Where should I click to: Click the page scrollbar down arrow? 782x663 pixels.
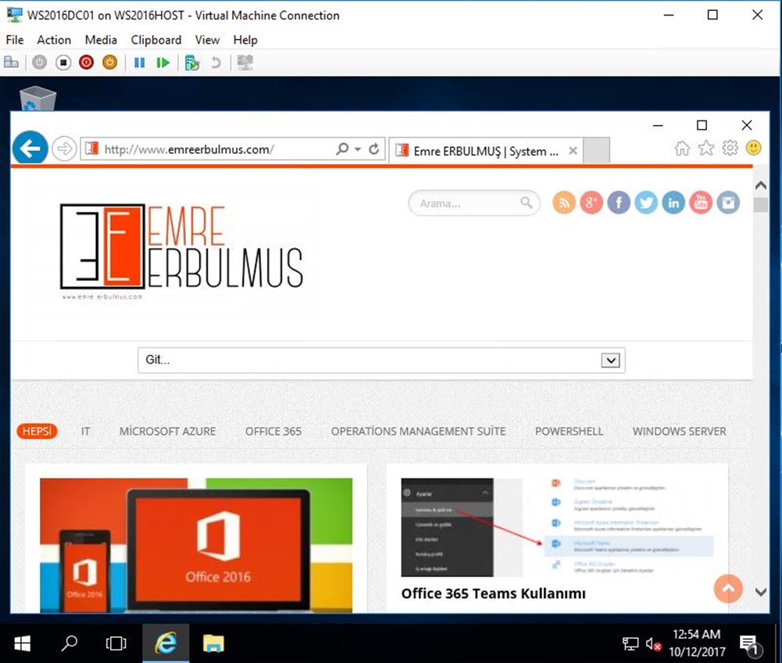click(x=761, y=592)
